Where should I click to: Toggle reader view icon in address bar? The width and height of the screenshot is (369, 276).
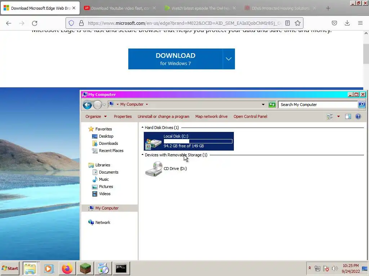(x=287, y=23)
